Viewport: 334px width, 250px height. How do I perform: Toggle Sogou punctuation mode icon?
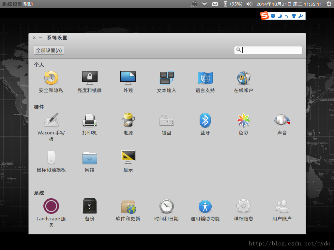click(x=287, y=16)
